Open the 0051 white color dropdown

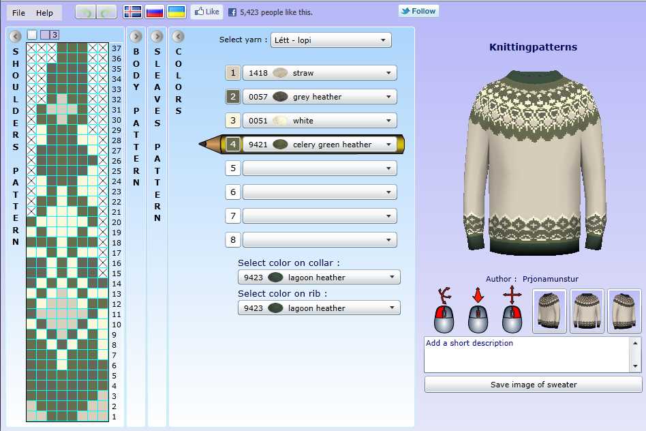[x=320, y=121]
